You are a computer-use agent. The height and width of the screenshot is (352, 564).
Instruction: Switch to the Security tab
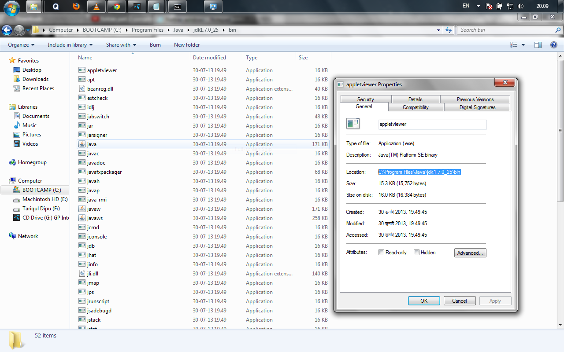(366, 99)
